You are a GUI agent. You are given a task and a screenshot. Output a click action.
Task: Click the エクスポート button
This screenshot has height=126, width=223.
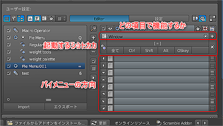[x=66, y=107]
